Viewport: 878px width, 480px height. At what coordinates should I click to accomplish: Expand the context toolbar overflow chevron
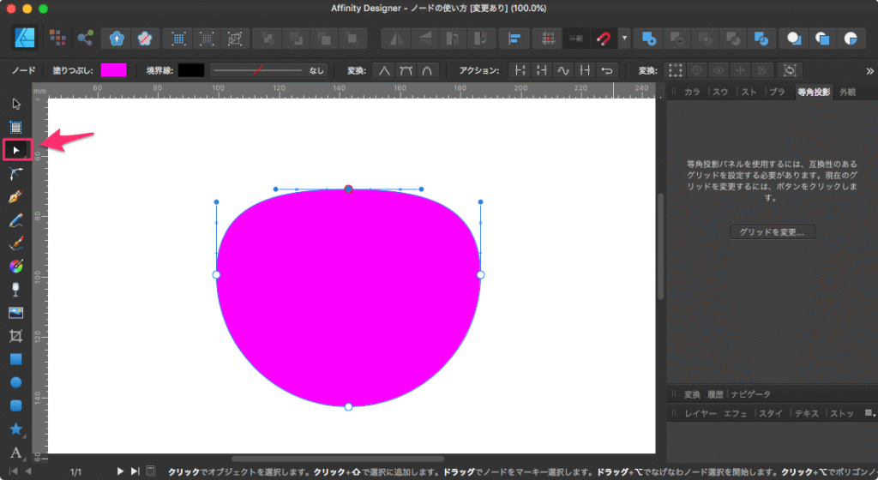tap(869, 70)
